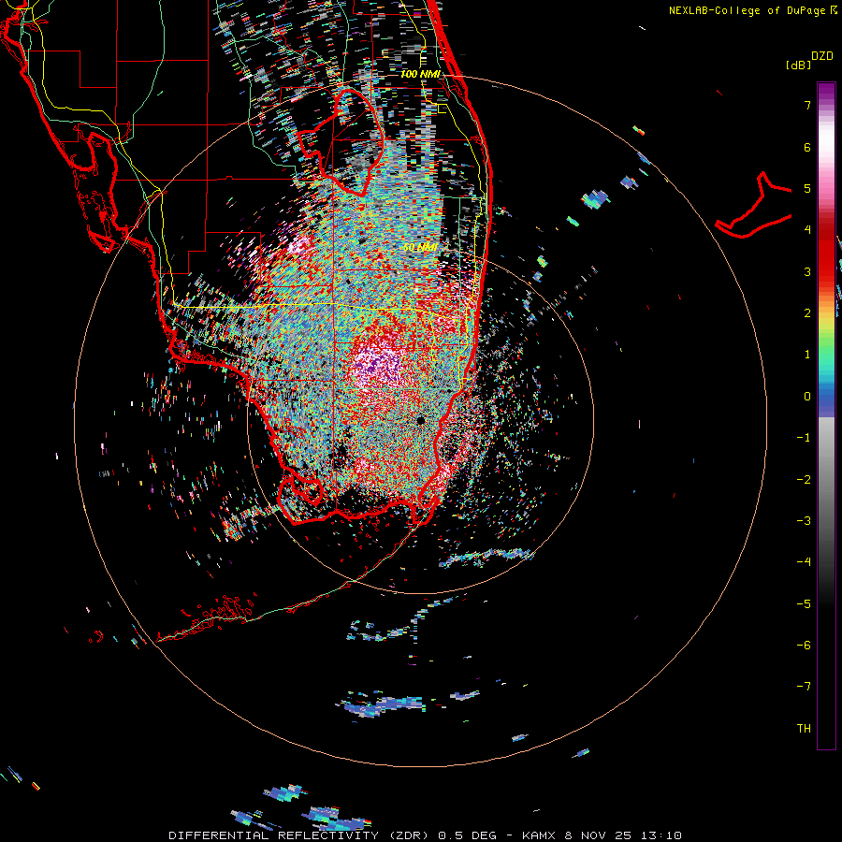Click the 50 NMI range ring label
The height and width of the screenshot is (842, 842).
coord(420,247)
